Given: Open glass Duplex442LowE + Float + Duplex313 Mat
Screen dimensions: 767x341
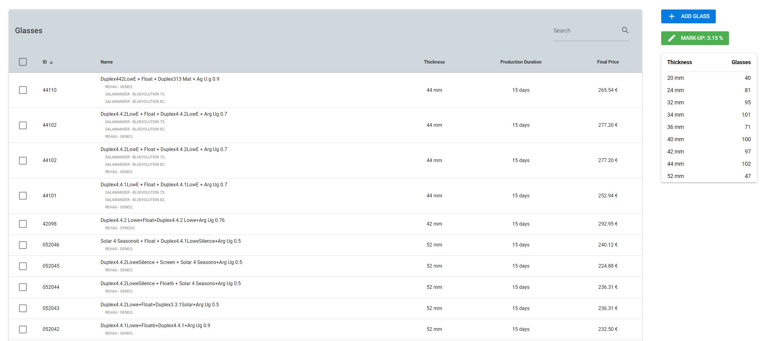Looking at the screenshot, I should coord(160,79).
